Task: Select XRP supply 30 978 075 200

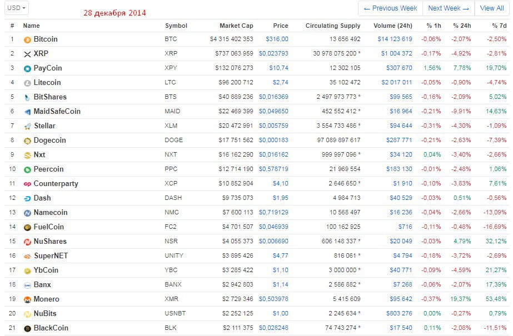Action: [335, 54]
